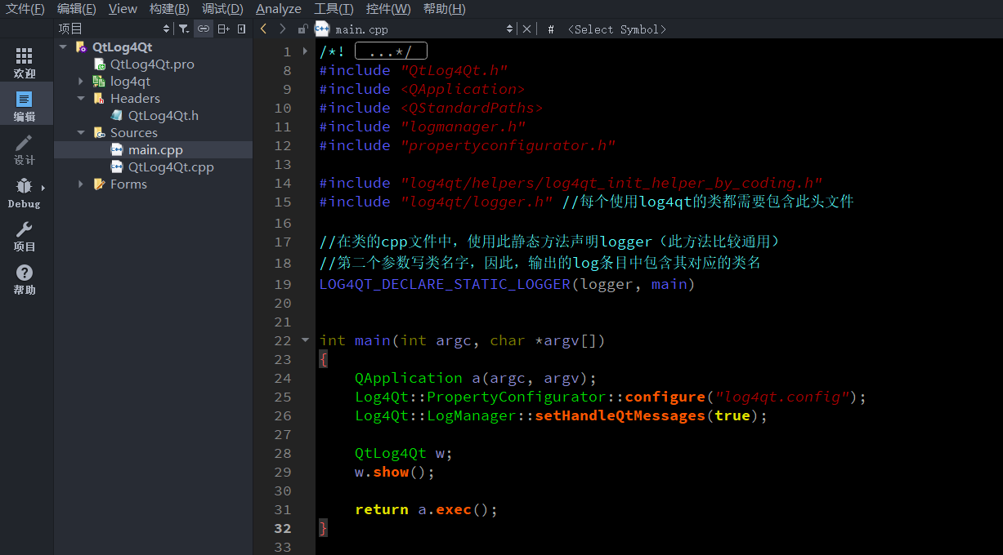Expand the folded comment on line 1
The image size is (1003, 555).
click(x=306, y=51)
